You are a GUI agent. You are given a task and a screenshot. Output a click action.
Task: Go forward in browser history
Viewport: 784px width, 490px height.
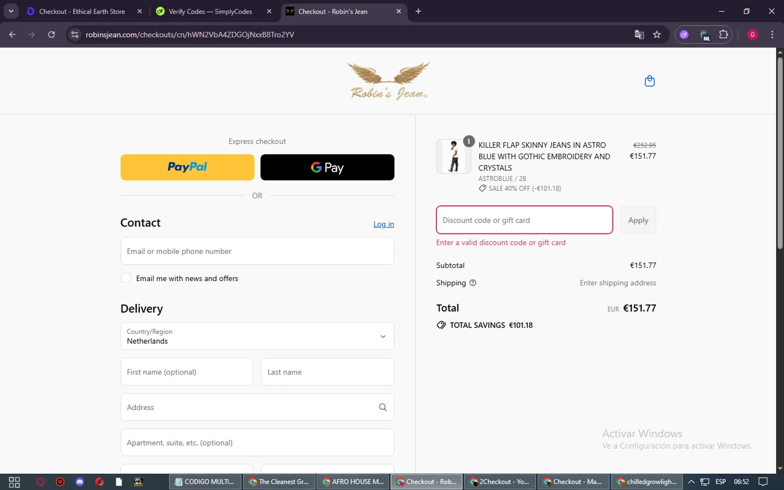pyautogui.click(x=32, y=34)
